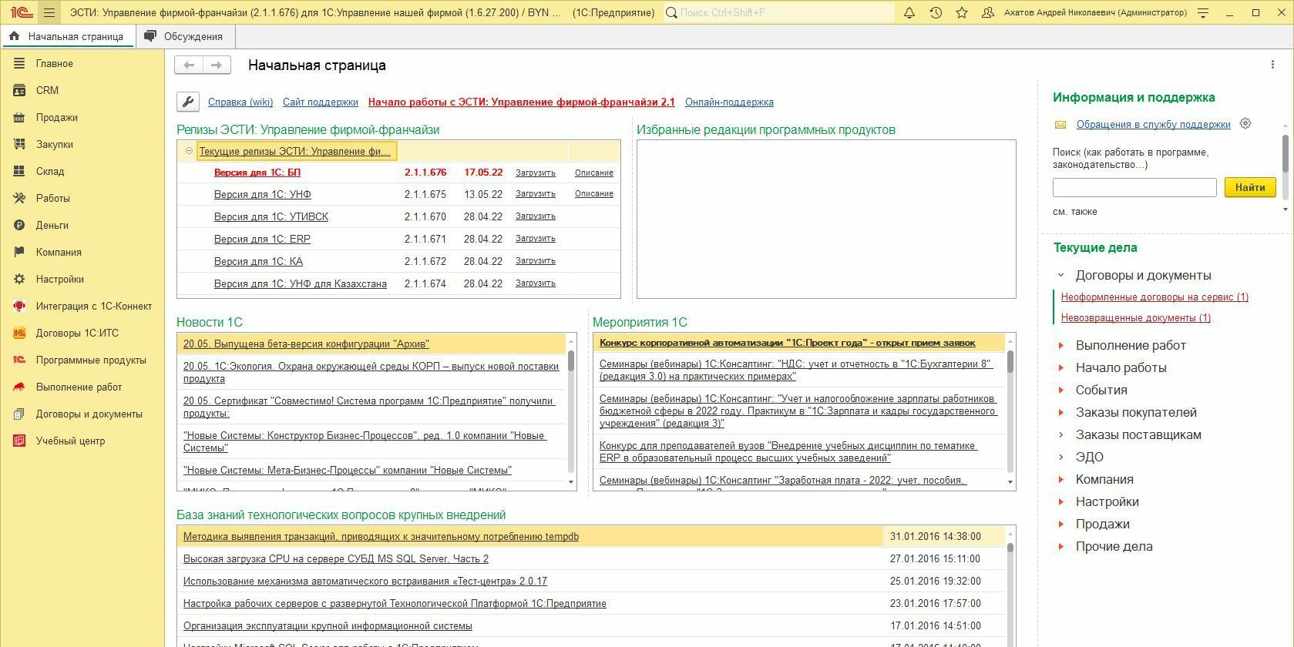Click the Найти button
This screenshot has height=647, width=1294.
(1250, 187)
